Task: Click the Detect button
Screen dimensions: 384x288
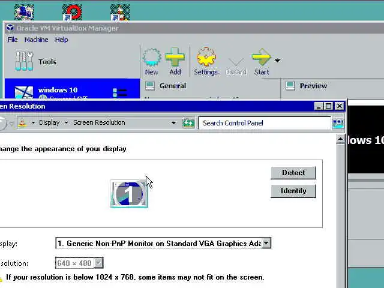Action: tap(293, 173)
